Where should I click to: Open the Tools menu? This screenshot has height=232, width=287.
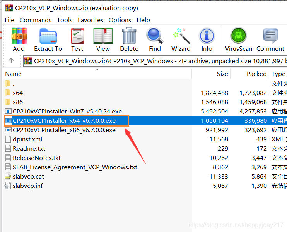pyautogui.click(x=65, y=20)
